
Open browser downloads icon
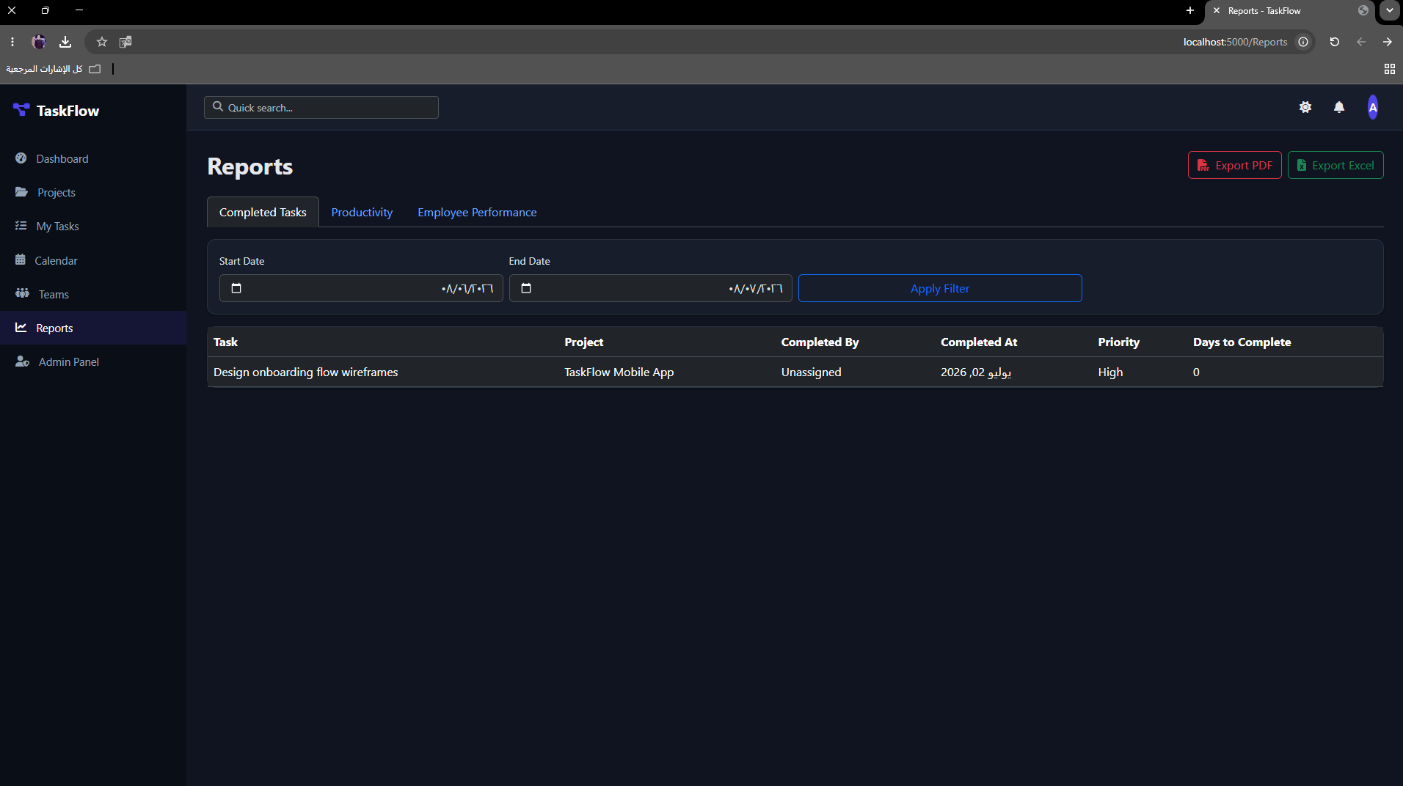(x=65, y=42)
